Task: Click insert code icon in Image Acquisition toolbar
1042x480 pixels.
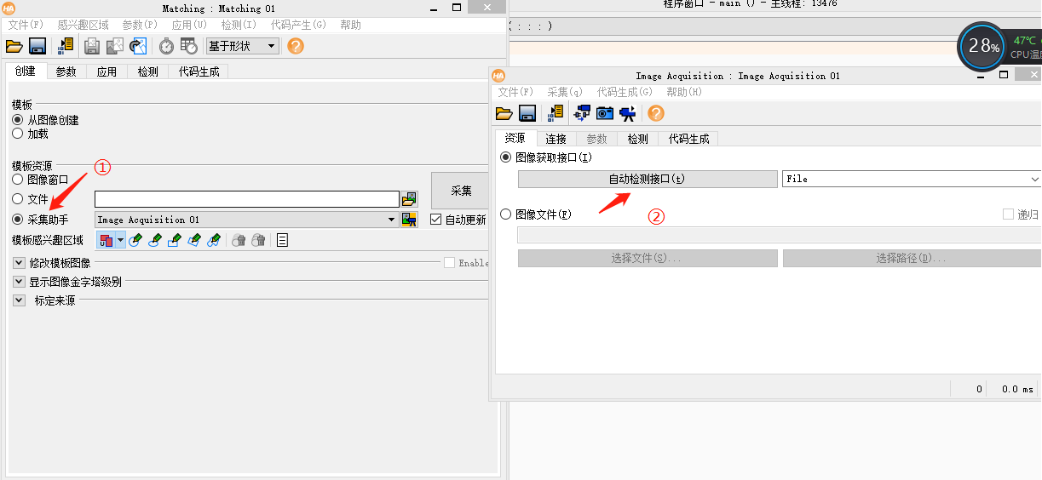Action: tap(556, 113)
